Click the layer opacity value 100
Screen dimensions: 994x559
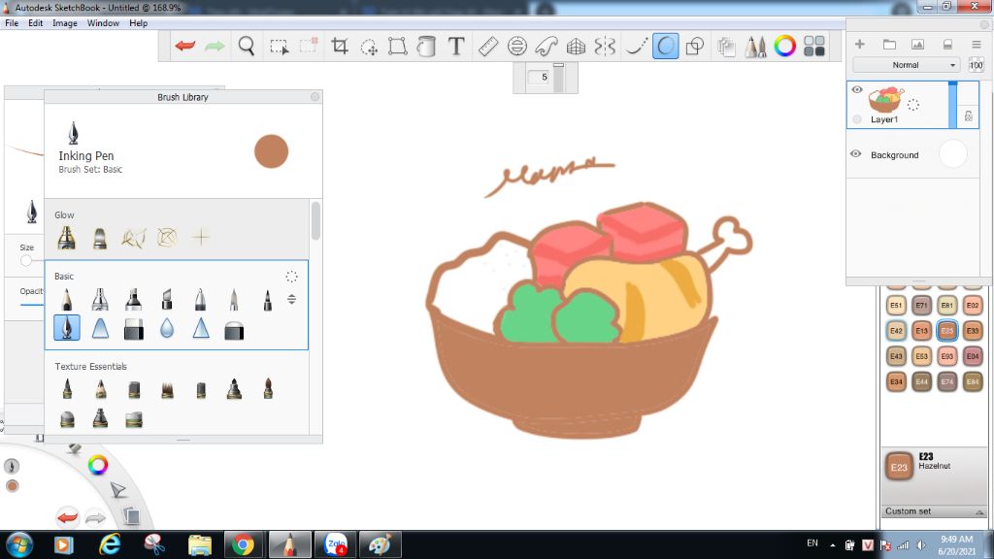tap(976, 65)
